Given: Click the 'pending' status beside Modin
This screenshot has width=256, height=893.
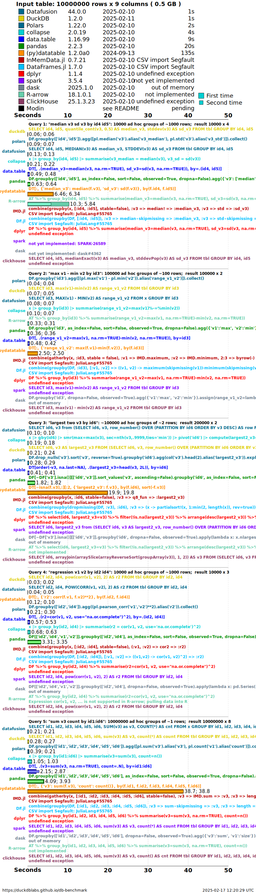Looking at the screenshot, I should [x=183, y=109].
